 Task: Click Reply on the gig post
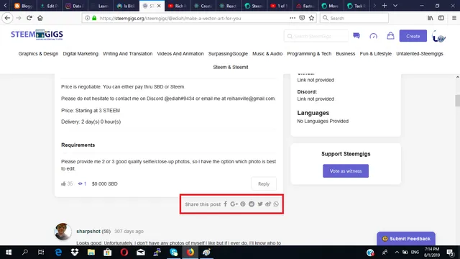pos(264,184)
